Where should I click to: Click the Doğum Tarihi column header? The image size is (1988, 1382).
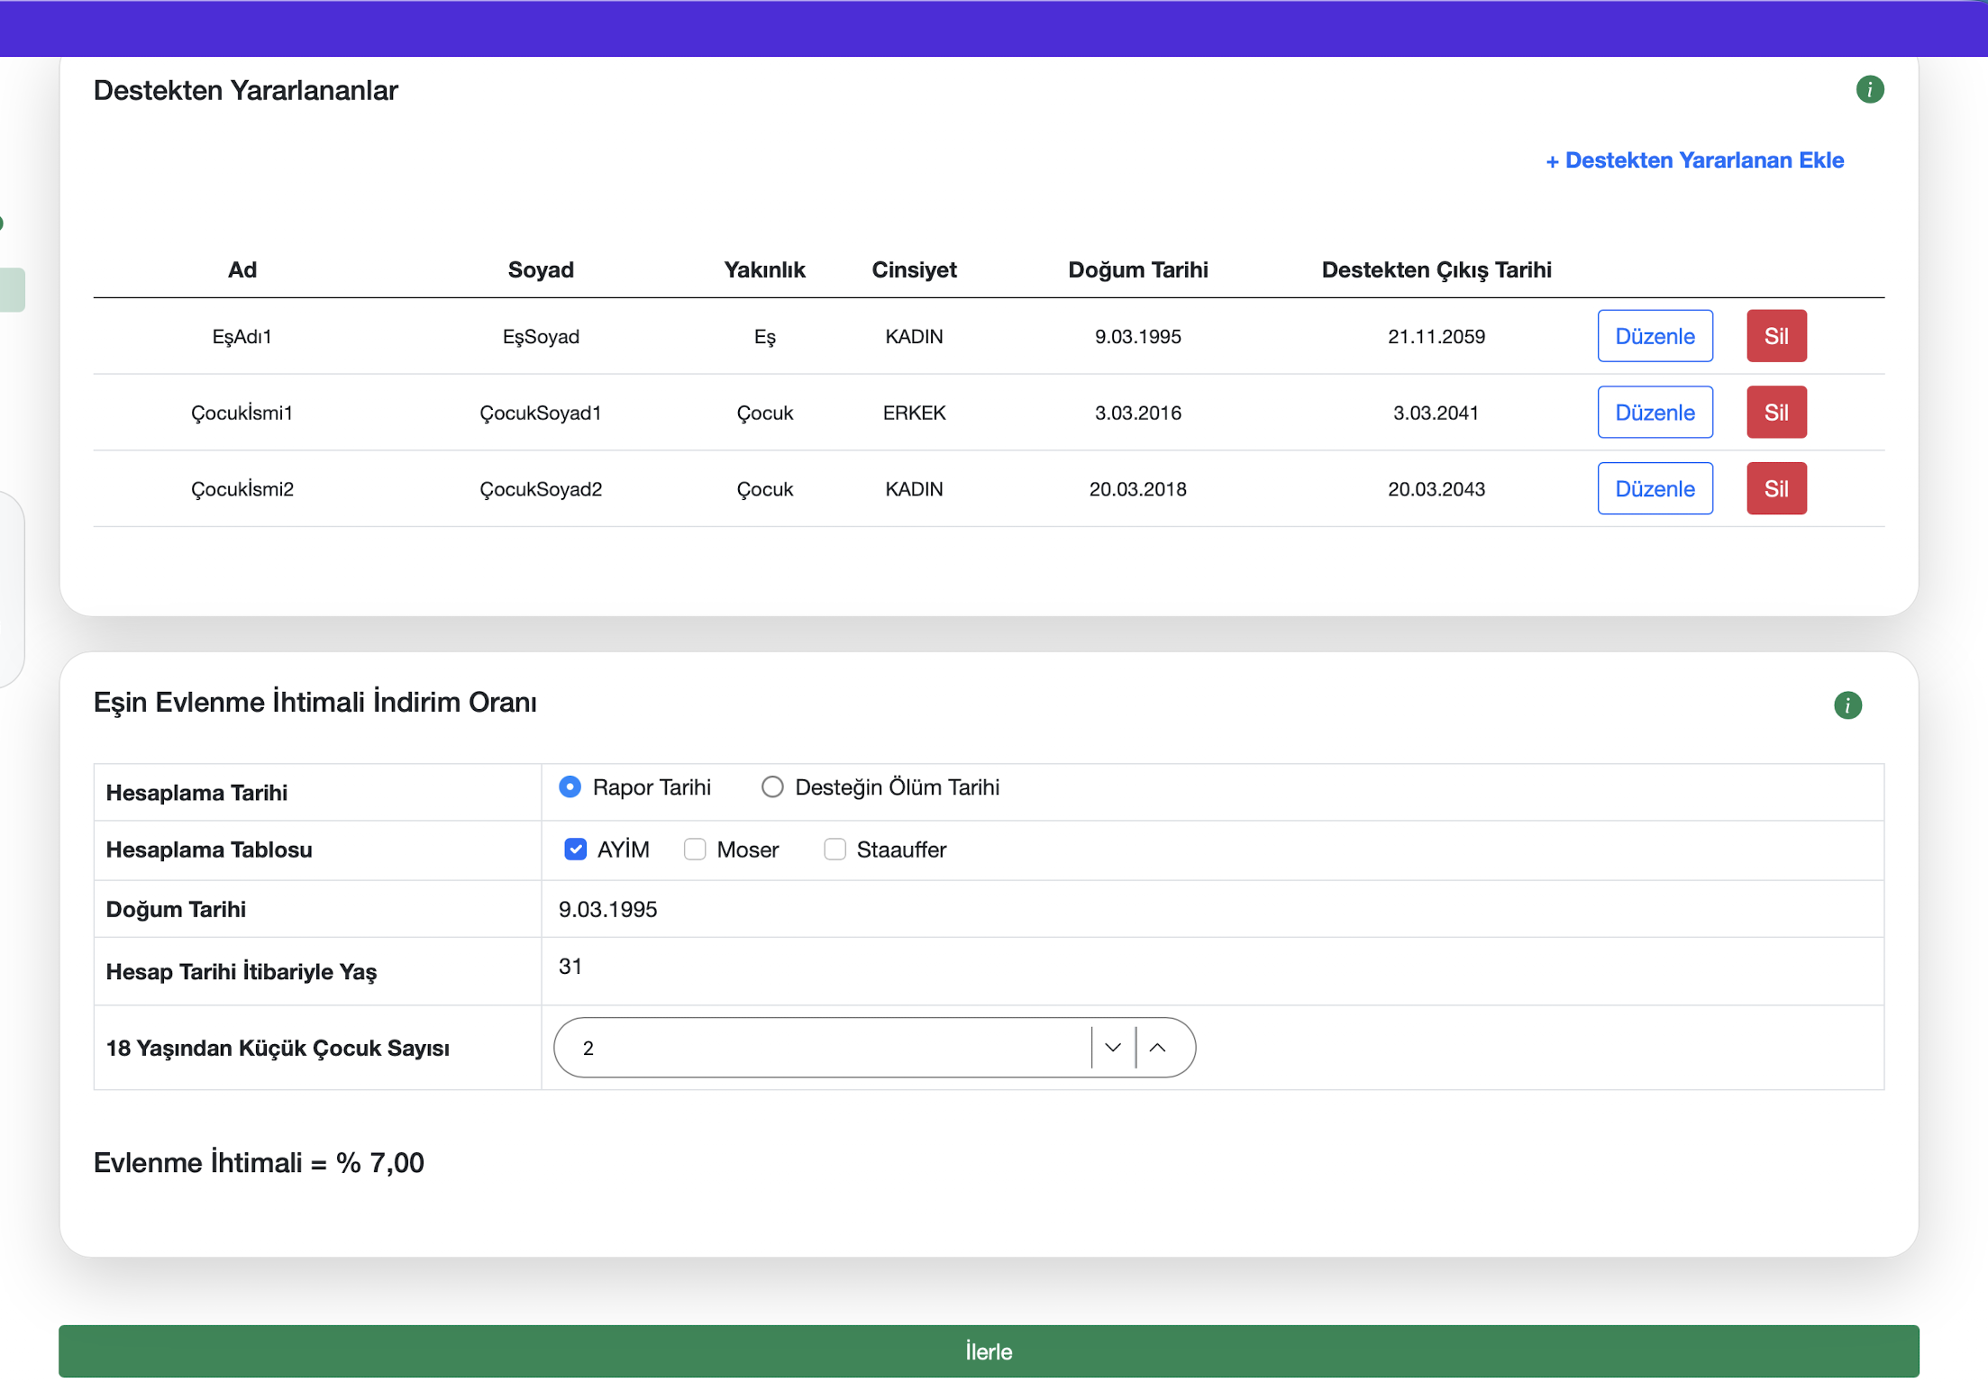pos(1137,269)
